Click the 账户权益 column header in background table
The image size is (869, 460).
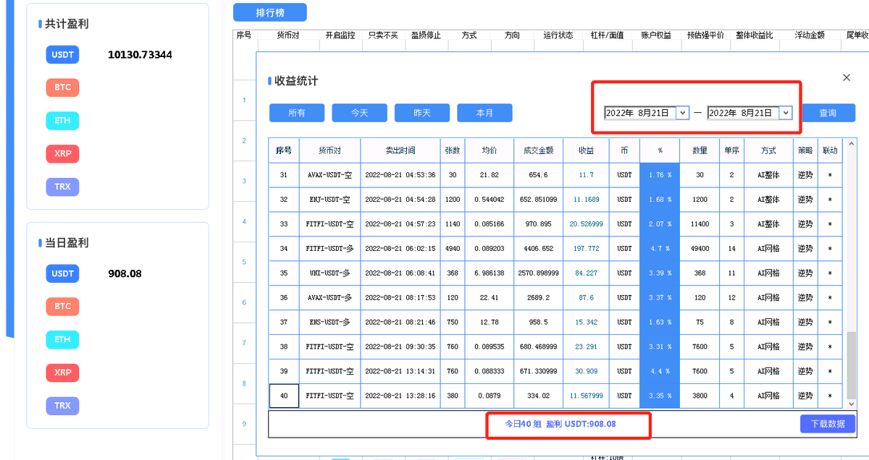[656, 35]
